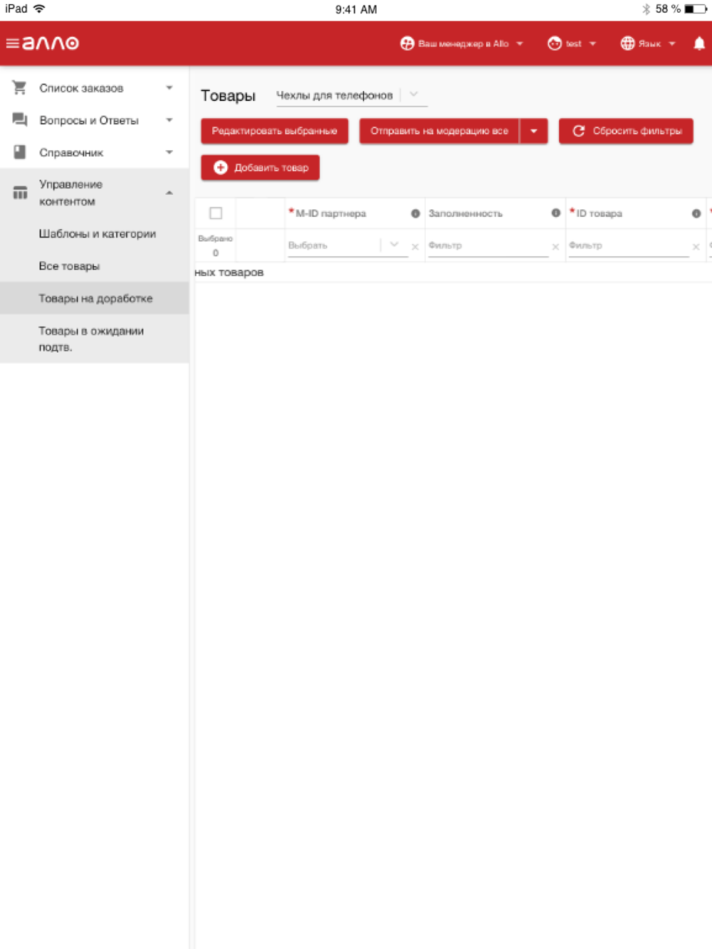Viewport: 712px width, 949px height.
Task: Click the Сбросить фильтры button
Action: click(x=626, y=131)
